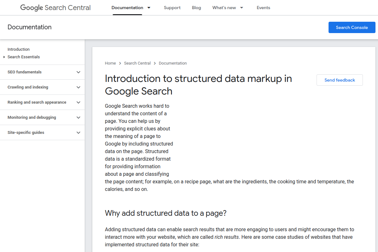Screen dimensions: 378x252
Task: Open the Documentation dropdown arrow
Action: pos(149,8)
